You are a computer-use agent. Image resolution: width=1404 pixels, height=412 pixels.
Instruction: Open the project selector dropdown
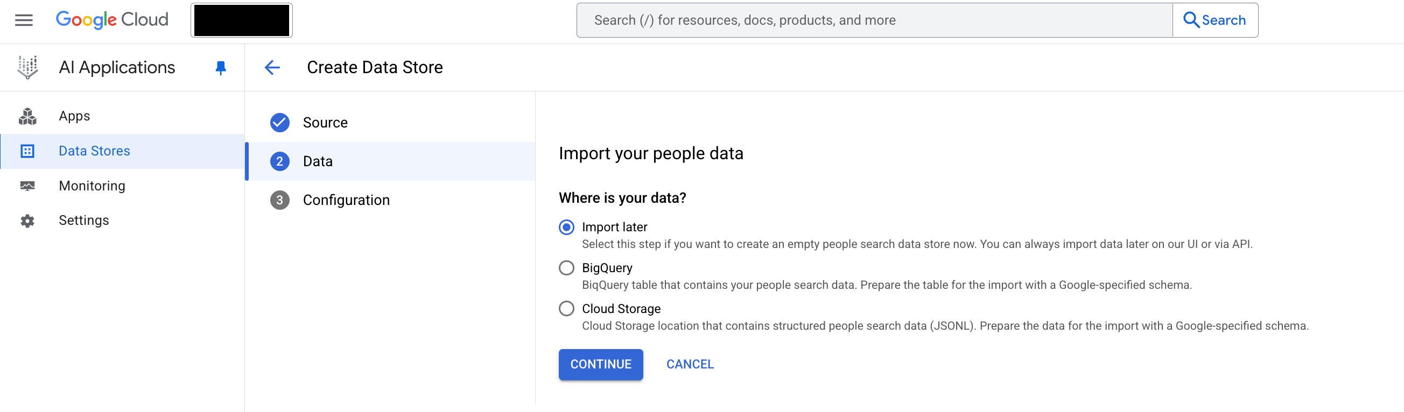(x=242, y=20)
